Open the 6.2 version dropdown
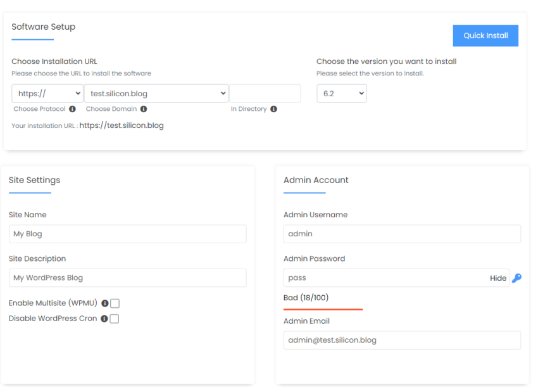 click(342, 93)
